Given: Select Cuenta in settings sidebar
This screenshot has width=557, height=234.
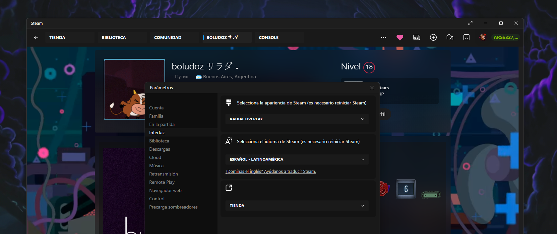Looking at the screenshot, I should click(x=181, y=108).
